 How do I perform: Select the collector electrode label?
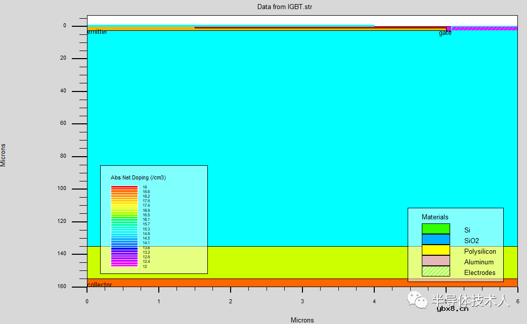pyautogui.click(x=100, y=285)
